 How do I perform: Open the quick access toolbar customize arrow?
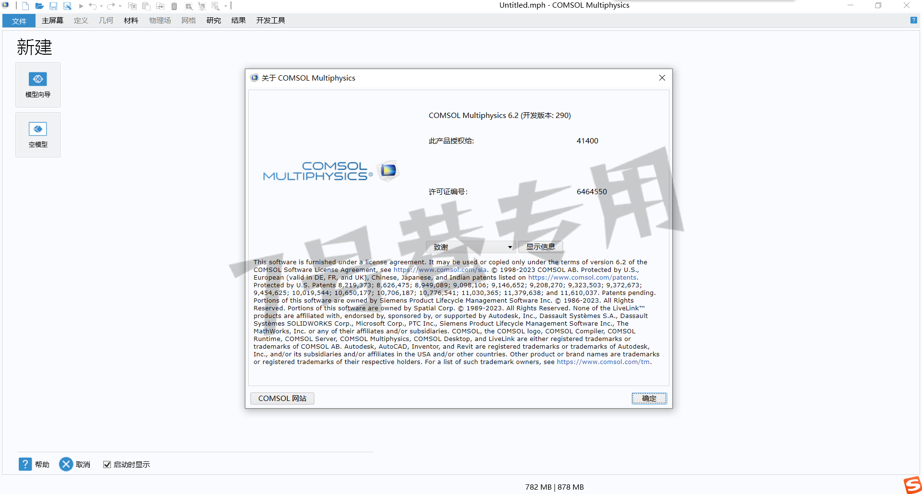226,6
